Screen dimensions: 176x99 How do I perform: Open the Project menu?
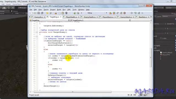point(53,10)
